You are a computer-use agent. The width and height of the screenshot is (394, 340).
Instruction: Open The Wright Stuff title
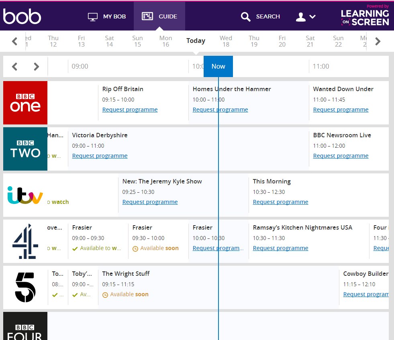(x=126, y=274)
